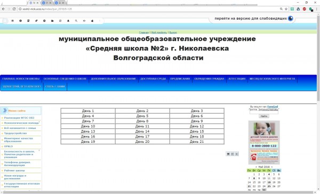The image size is (320, 194).
Task: Click the magnifier icon in uCoz admin bar
Action: click(76, 21)
